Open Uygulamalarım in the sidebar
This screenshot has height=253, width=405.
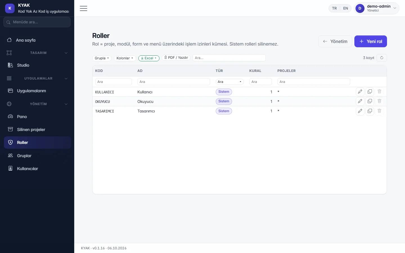click(37, 91)
